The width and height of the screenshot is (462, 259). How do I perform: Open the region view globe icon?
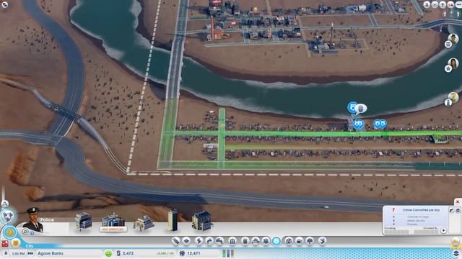(x=7, y=216)
